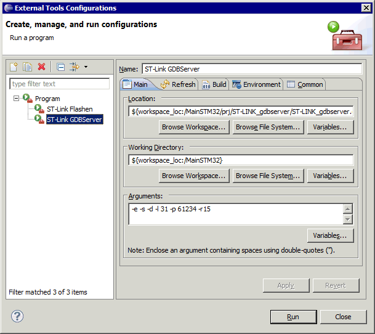Click Browse File System under Working Directory
The image size is (375, 334).
tap(268, 176)
